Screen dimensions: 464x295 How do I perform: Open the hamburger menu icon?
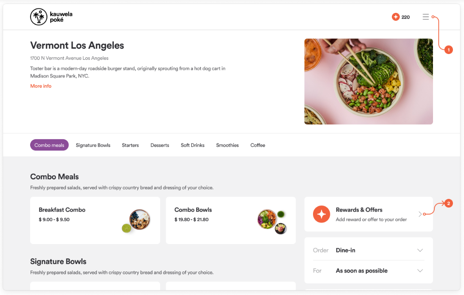[x=425, y=17]
